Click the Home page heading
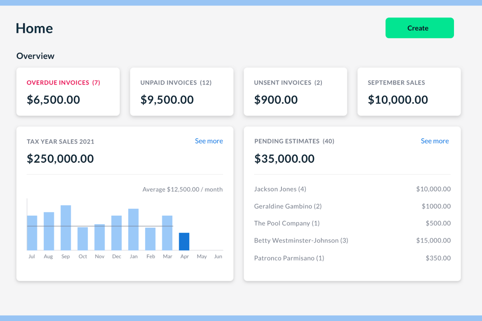The height and width of the screenshot is (321, 482). click(x=34, y=28)
